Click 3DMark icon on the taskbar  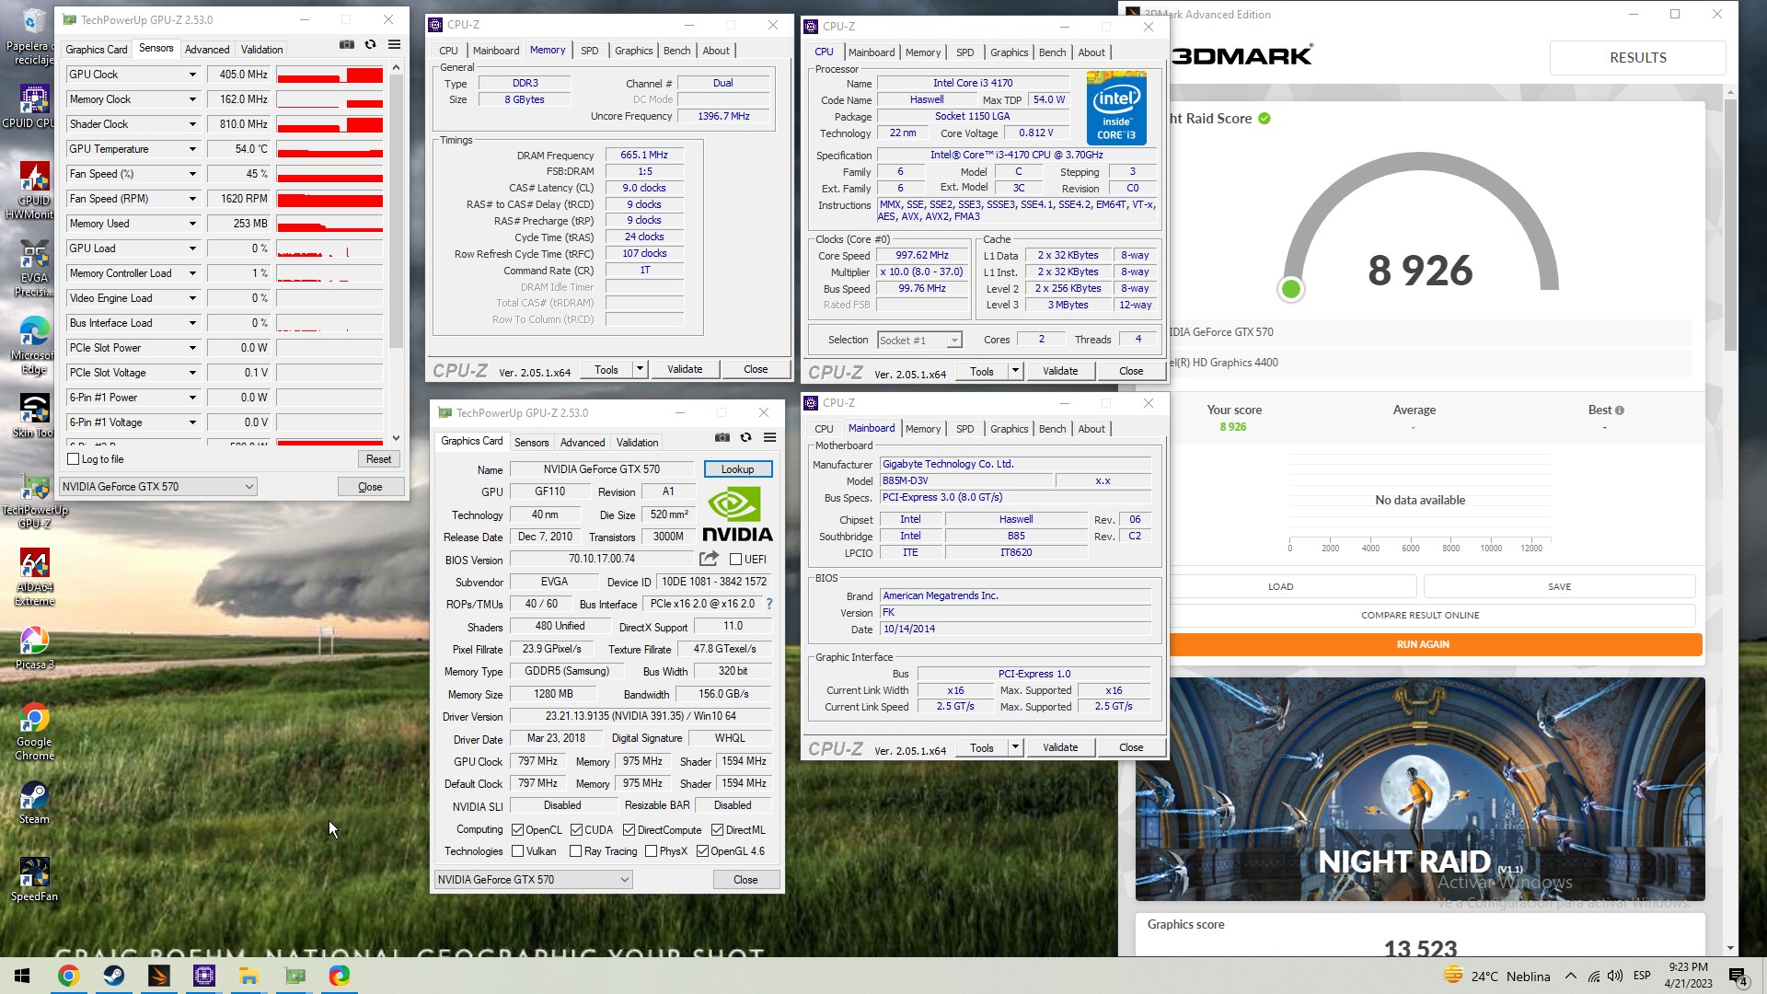[159, 976]
